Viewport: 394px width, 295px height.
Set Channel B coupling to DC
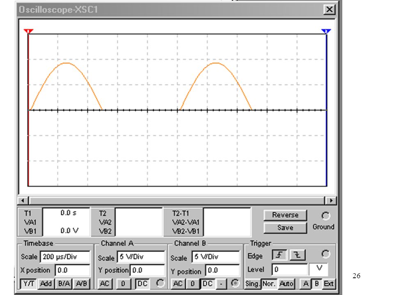click(x=207, y=284)
